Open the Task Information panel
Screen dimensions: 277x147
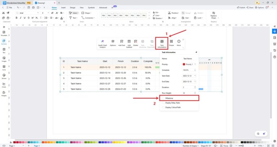click(162, 43)
